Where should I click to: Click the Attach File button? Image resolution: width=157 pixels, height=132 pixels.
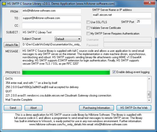click(x=12, y=45)
